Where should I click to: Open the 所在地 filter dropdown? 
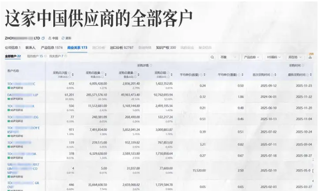(x=295, y=57)
